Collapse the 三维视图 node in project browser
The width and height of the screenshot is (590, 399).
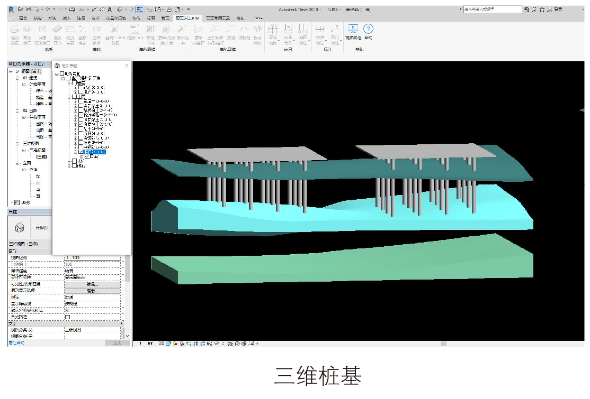tap(17, 143)
